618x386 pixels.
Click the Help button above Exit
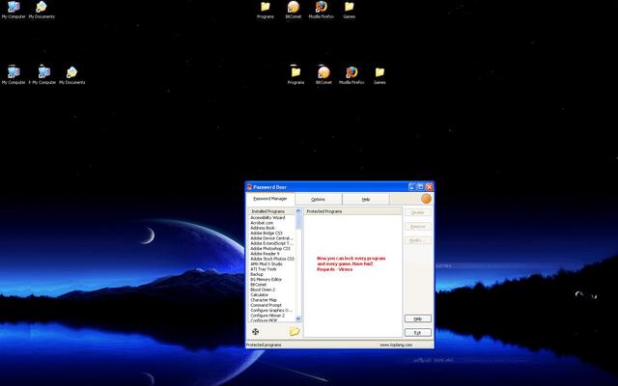[x=417, y=318]
